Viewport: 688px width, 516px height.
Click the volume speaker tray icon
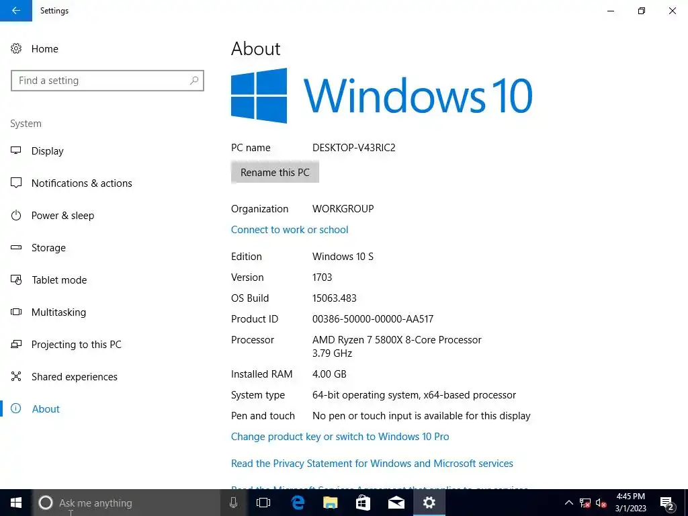[601, 503]
